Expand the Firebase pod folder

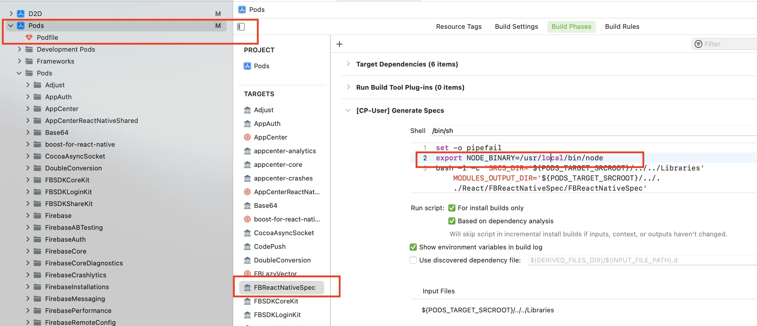[28, 216]
